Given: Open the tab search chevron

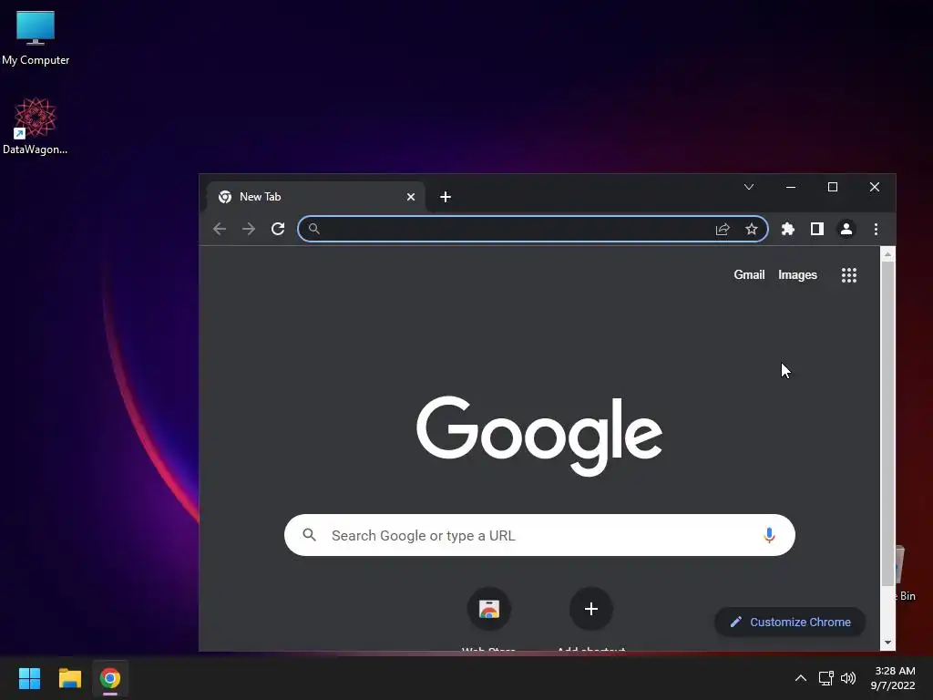Looking at the screenshot, I should click(x=749, y=187).
